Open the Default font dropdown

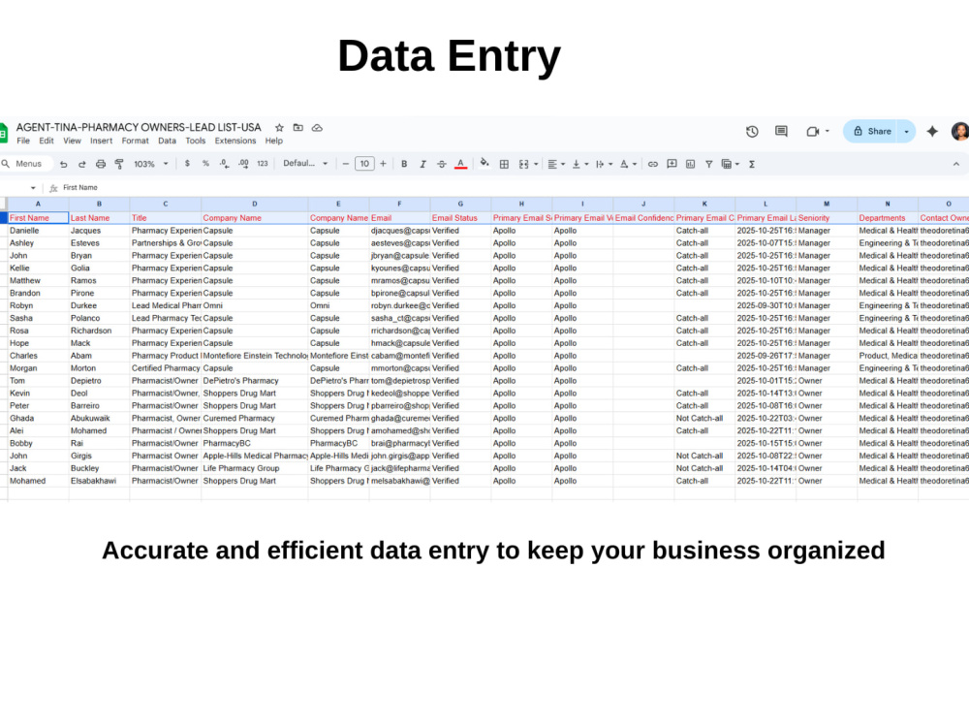coord(305,164)
